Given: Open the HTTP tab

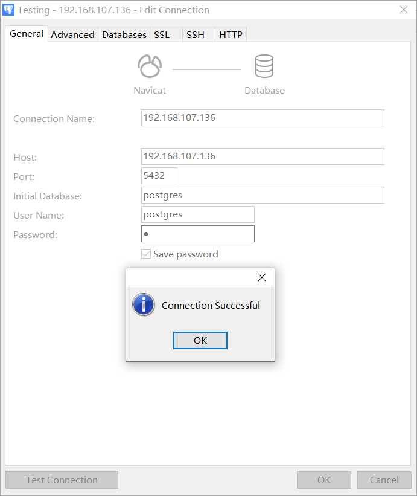Looking at the screenshot, I should click(x=231, y=34).
